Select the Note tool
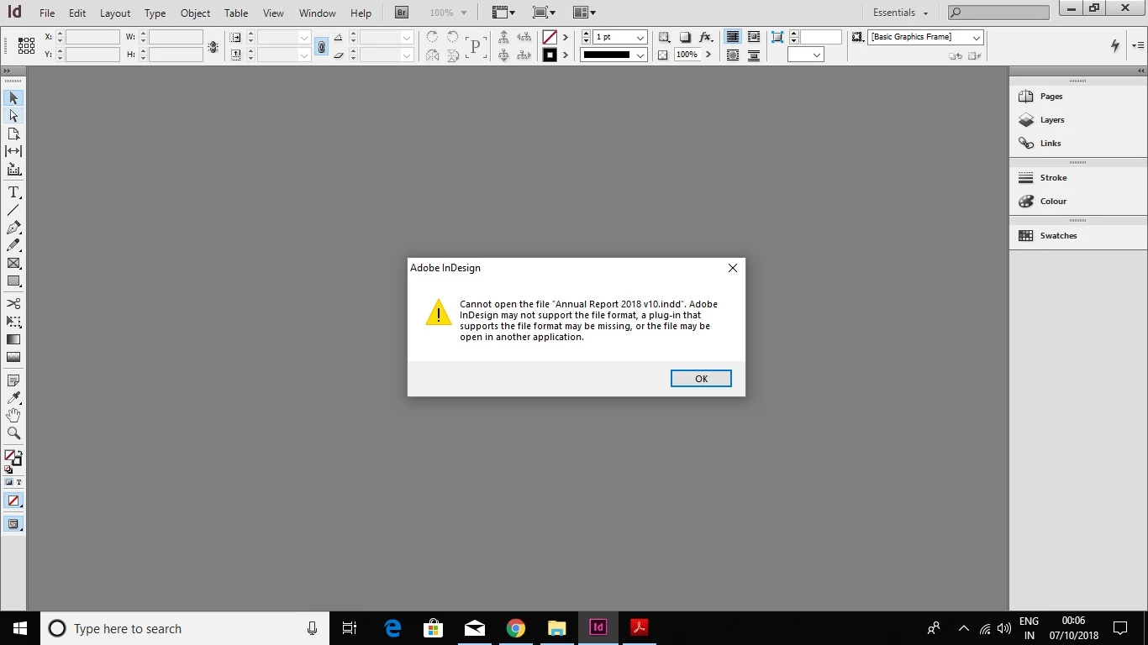 pos(13,380)
